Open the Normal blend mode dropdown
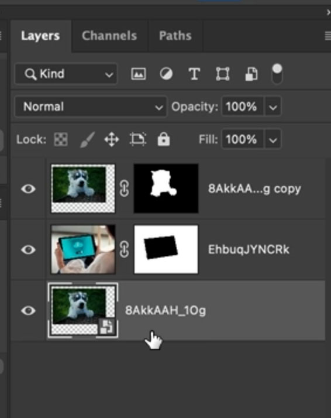 tap(91, 107)
